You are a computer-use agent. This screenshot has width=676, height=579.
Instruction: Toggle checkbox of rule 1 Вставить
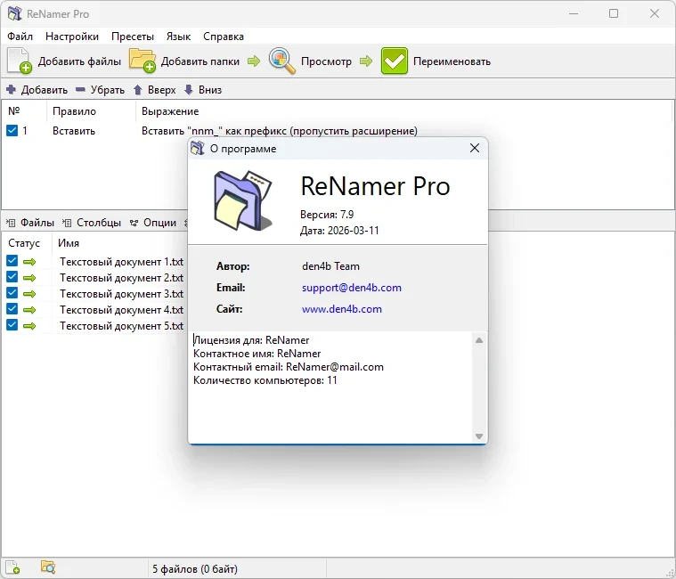click(x=12, y=131)
